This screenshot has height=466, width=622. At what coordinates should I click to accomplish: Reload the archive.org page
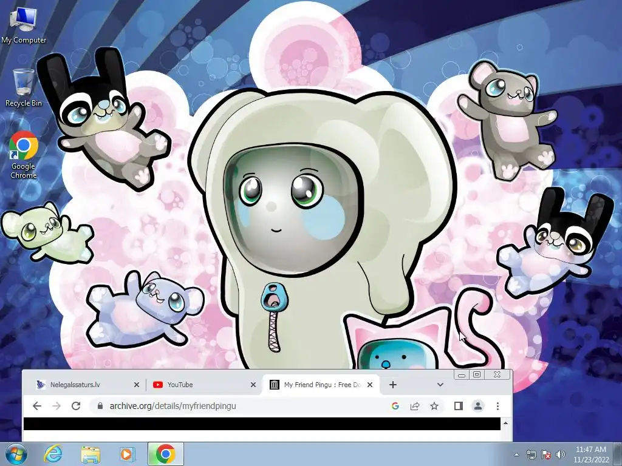pos(76,406)
